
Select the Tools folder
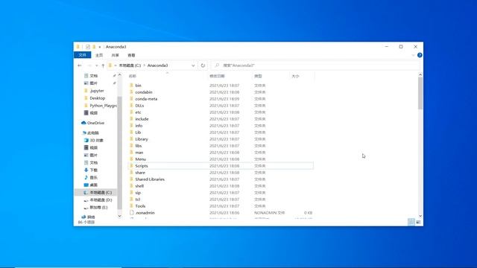pyautogui.click(x=140, y=206)
